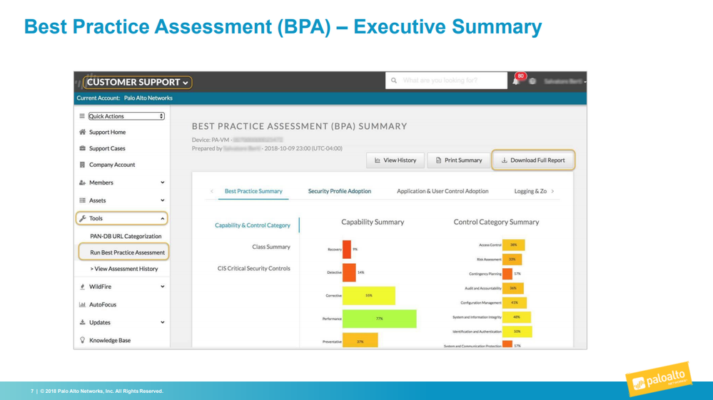Click the Corrective 55% yellow bar
Image resolution: width=713 pixels, height=400 pixels.
pyautogui.click(x=369, y=296)
